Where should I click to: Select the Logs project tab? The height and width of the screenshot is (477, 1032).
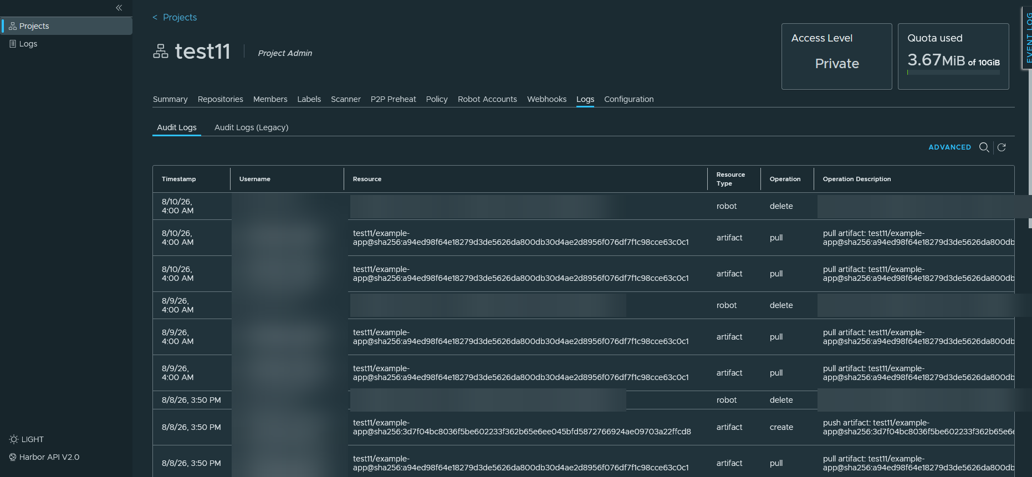tap(585, 99)
